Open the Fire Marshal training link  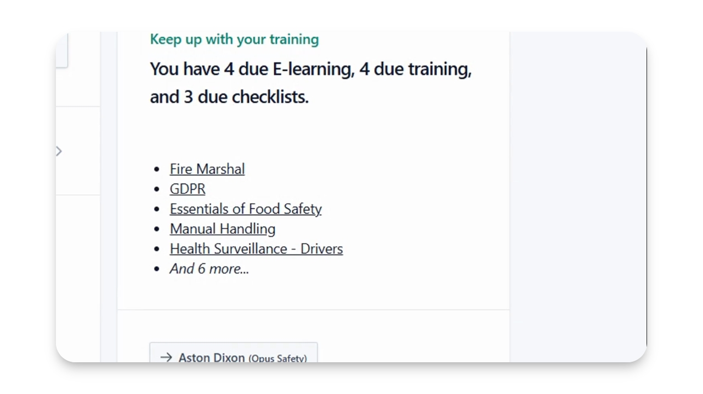(x=207, y=169)
